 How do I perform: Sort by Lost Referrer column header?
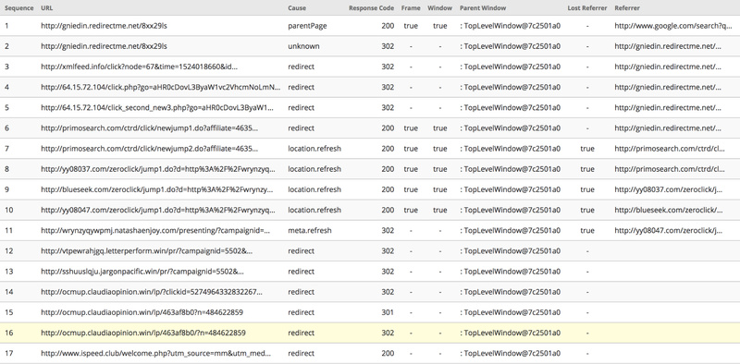point(587,8)
